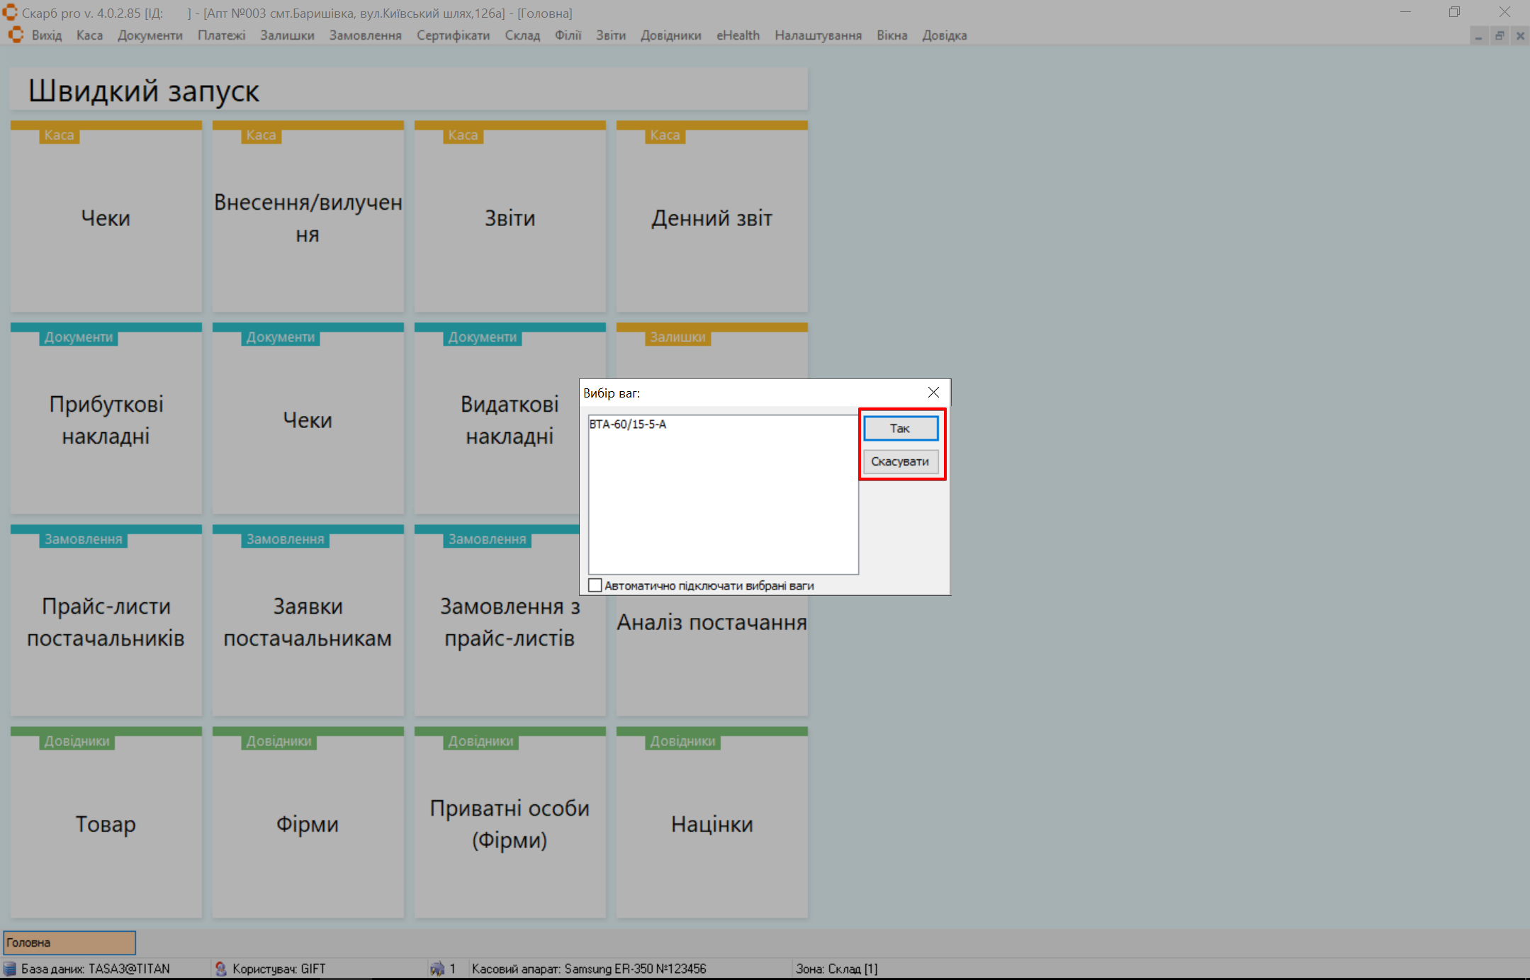Close the inner Головна child window
The height and width of the screenshot is (980, 1530).
[x=1520, y=36]
